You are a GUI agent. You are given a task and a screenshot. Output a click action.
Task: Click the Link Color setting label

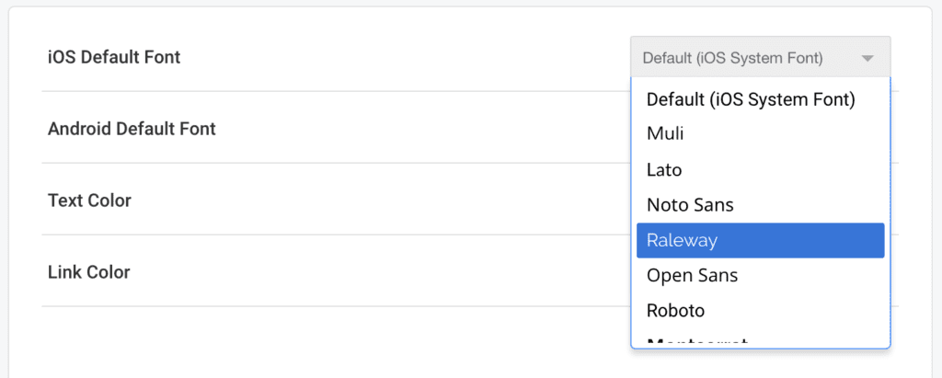[88, 272]
